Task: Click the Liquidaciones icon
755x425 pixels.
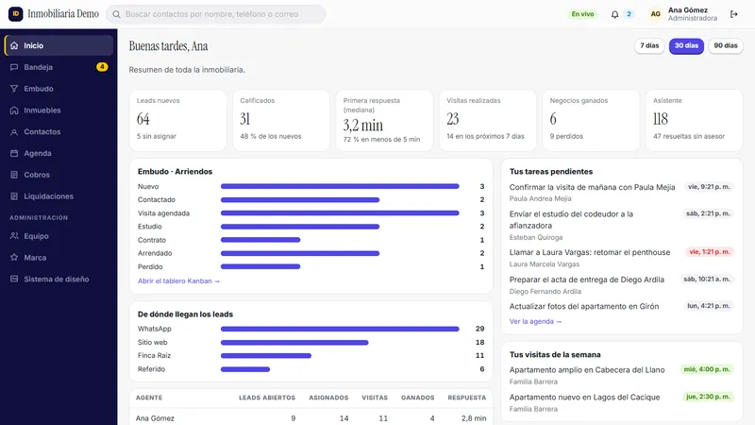Action: click(14, 196)
